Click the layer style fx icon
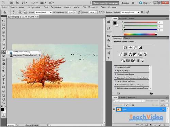170x127 pixels. click(142, 125)
